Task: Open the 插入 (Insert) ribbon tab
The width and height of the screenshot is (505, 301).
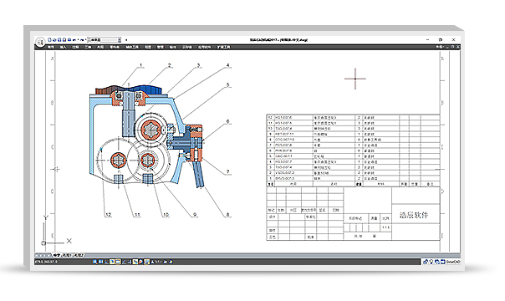Action: [x=63, y=48]
